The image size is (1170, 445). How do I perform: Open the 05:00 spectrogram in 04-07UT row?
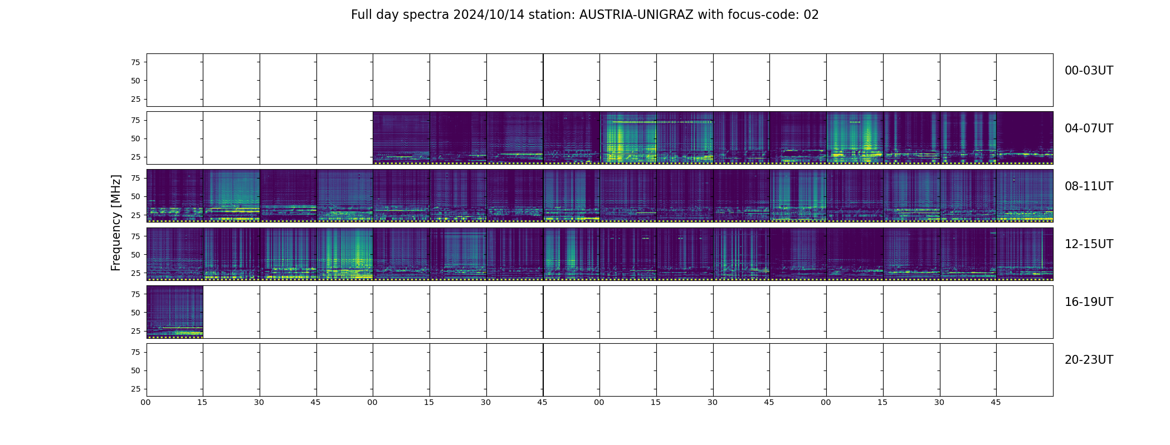(401, 138)
